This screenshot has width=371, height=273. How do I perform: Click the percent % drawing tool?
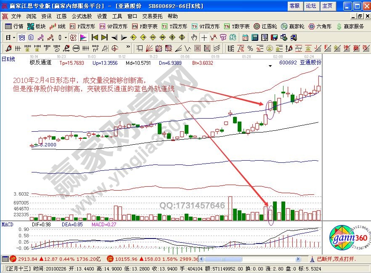(250, 48)
